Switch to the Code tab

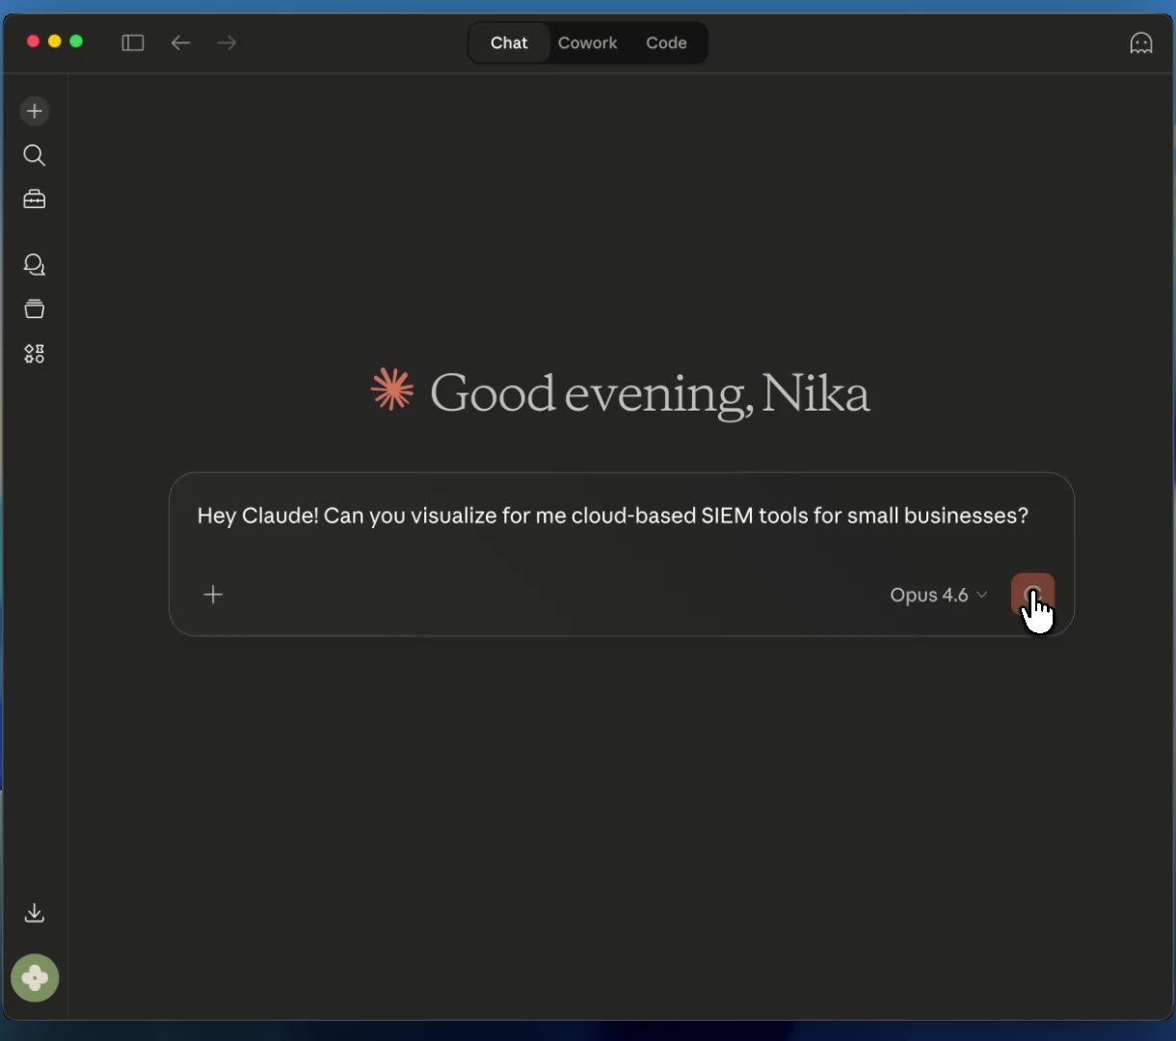point(666,43)
